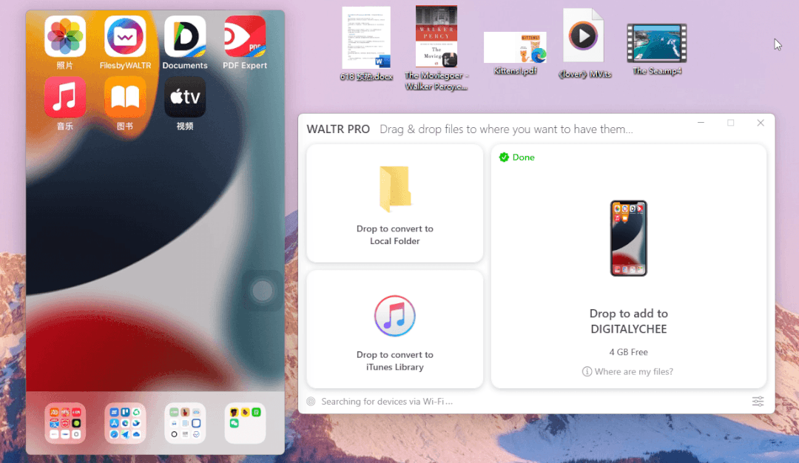Select The Moviegoer Walker Percy ebook file
This screenshot has width=799, height=463.
[436, 48]
